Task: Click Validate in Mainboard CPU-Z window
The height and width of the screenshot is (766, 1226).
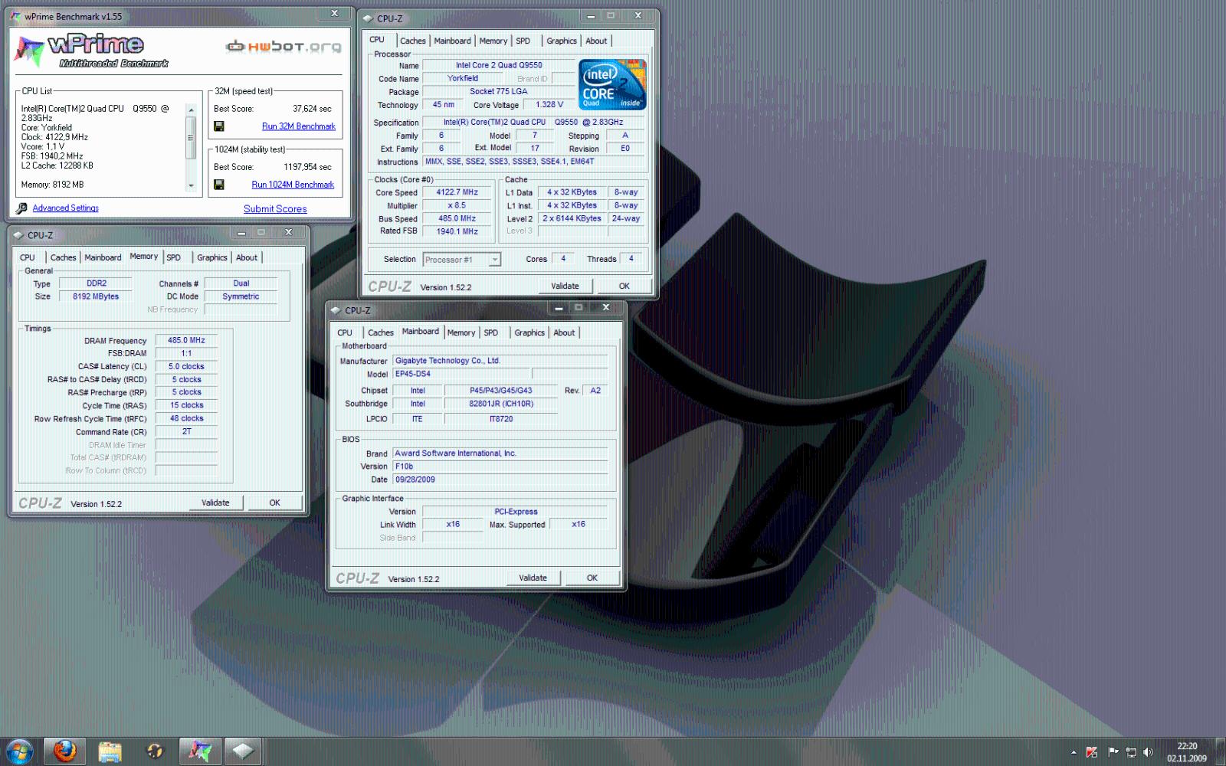Action: (533, 578)
